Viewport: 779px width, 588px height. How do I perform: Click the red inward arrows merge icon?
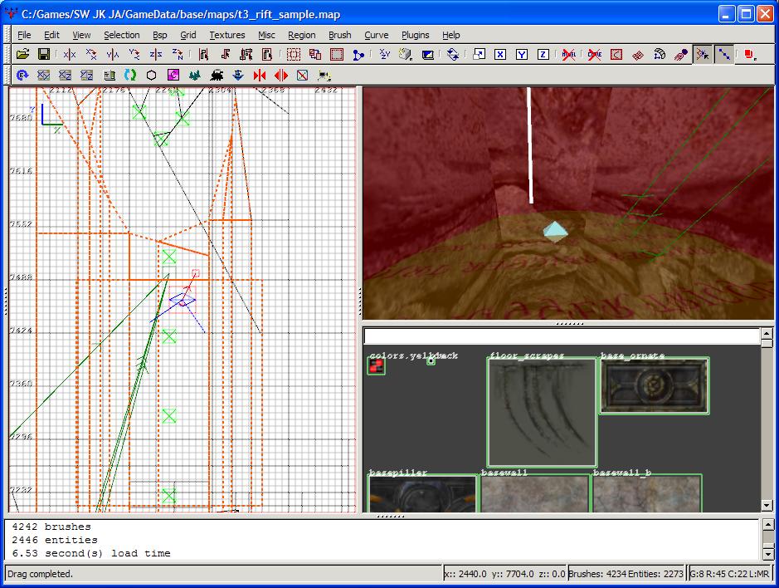click(260, 75)
